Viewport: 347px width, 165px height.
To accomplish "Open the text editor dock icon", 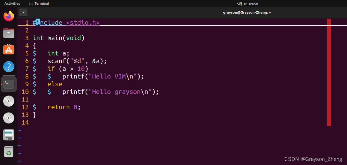I will point(9,135).
